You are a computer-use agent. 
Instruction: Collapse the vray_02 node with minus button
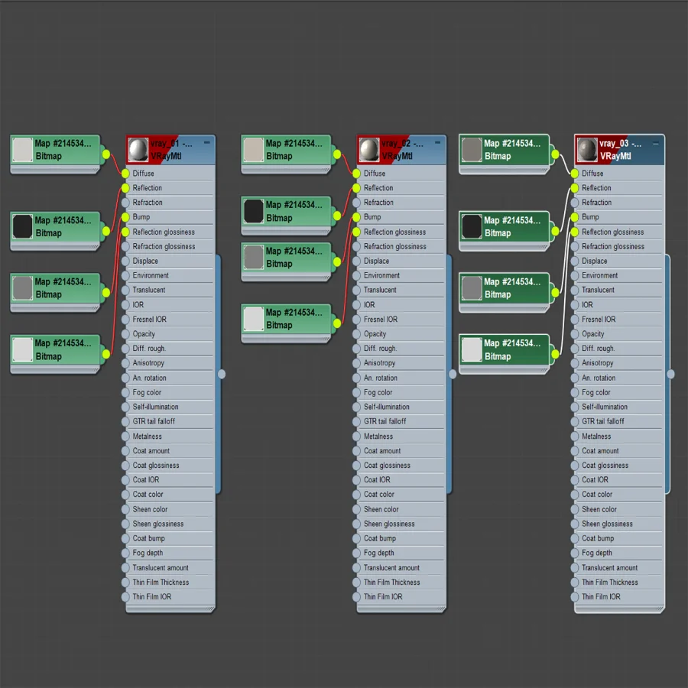(x=437, y=143)
